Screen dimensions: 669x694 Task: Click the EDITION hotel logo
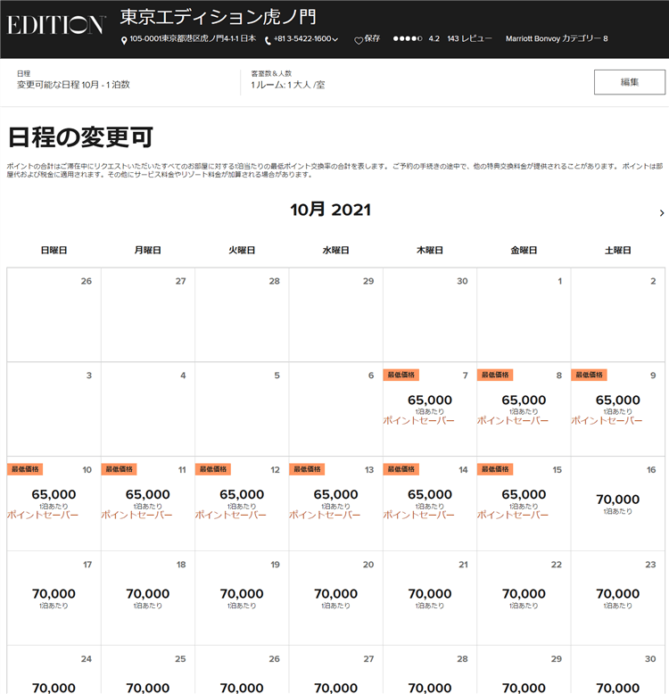click(56, 25)
